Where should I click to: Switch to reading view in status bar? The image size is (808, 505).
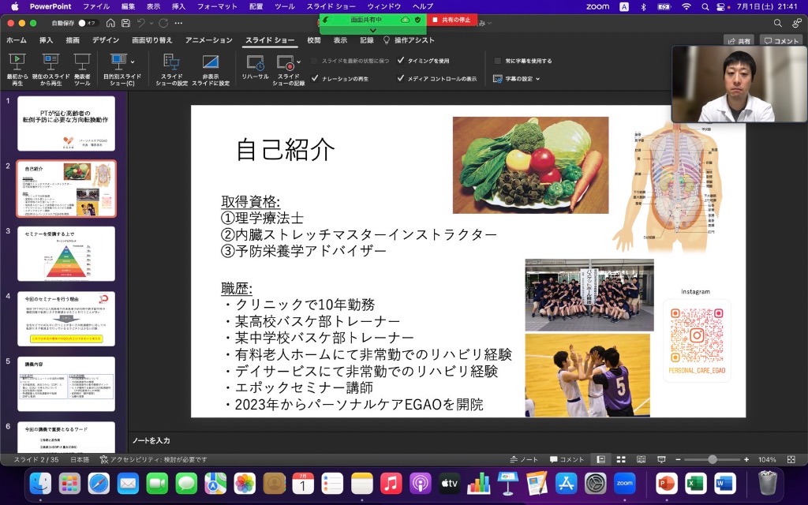tap(641, 459)
